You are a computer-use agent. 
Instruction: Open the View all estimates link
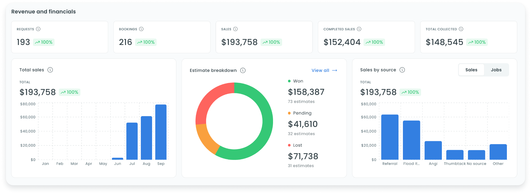pyautogui.click(x=320, y=70)
